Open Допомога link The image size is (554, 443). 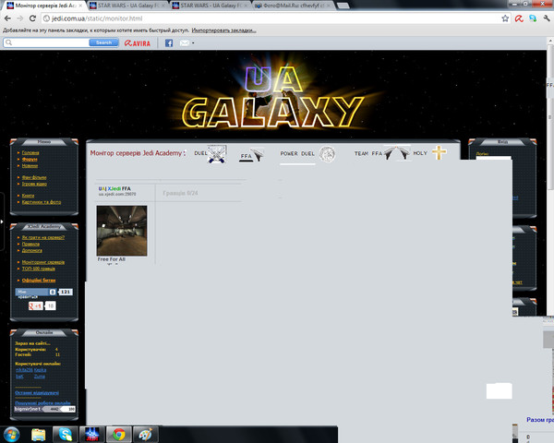click(x=31, y=250)
